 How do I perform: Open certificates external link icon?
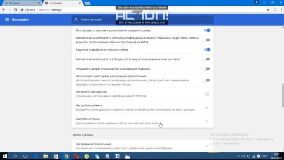tap(207, 94)
